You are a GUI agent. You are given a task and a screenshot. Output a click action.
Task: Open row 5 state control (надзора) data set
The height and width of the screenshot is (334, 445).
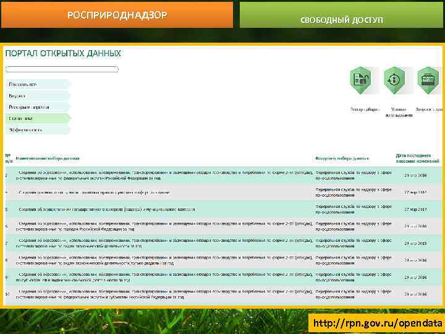[x=107, y=209]
